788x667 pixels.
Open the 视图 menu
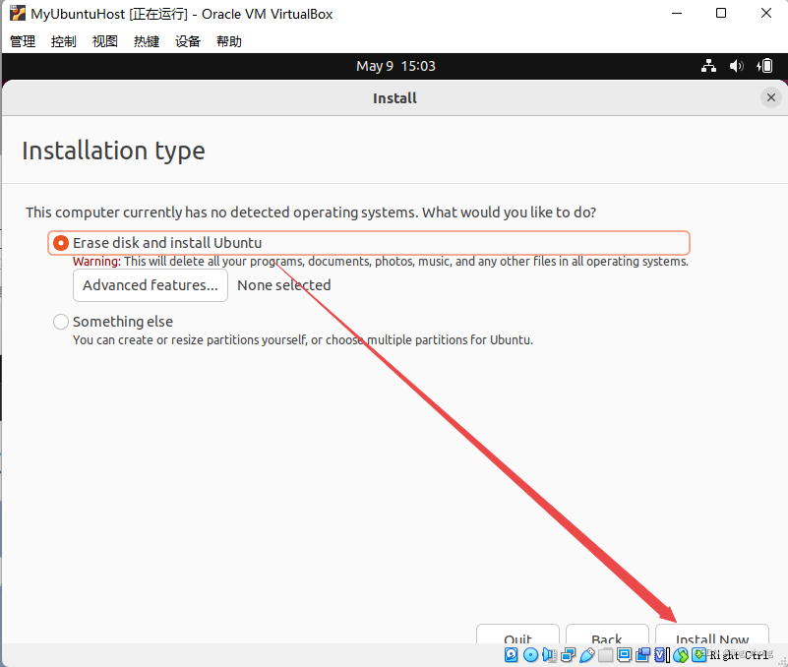pyautogui.click(x=105, y=41)
